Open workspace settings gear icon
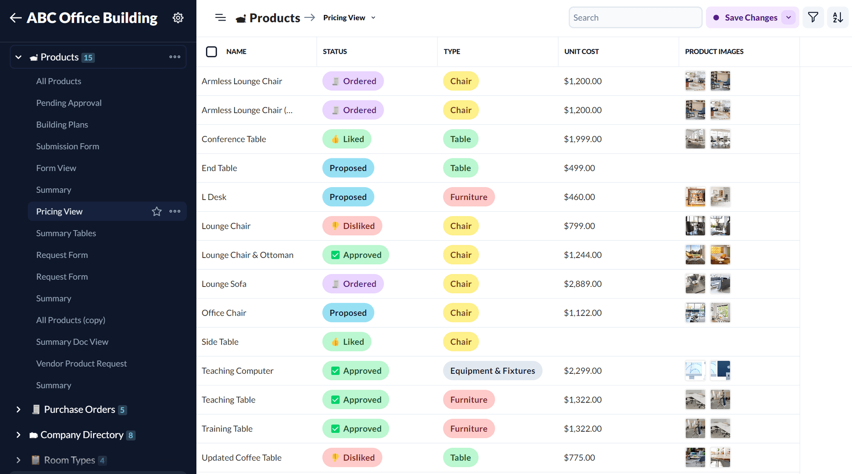 178,18
